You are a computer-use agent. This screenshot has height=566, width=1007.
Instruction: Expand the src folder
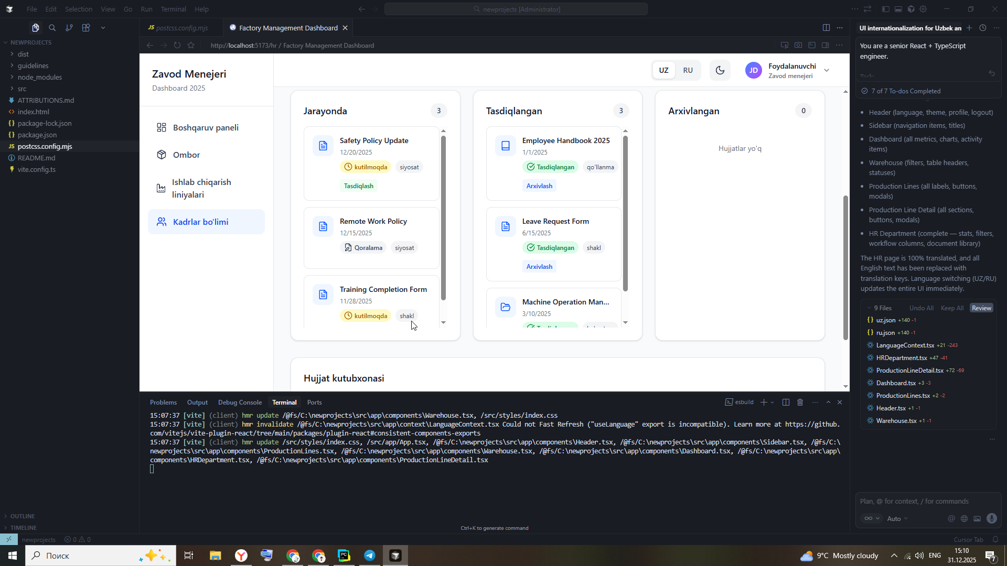(22, 89)
